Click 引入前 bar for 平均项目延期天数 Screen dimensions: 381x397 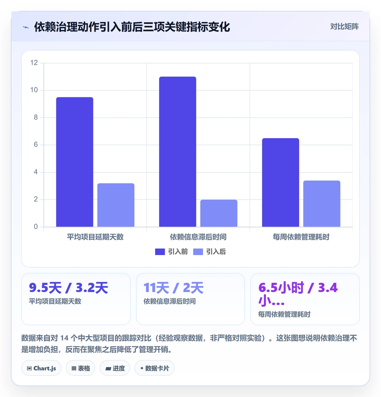(x=75, y=162)
